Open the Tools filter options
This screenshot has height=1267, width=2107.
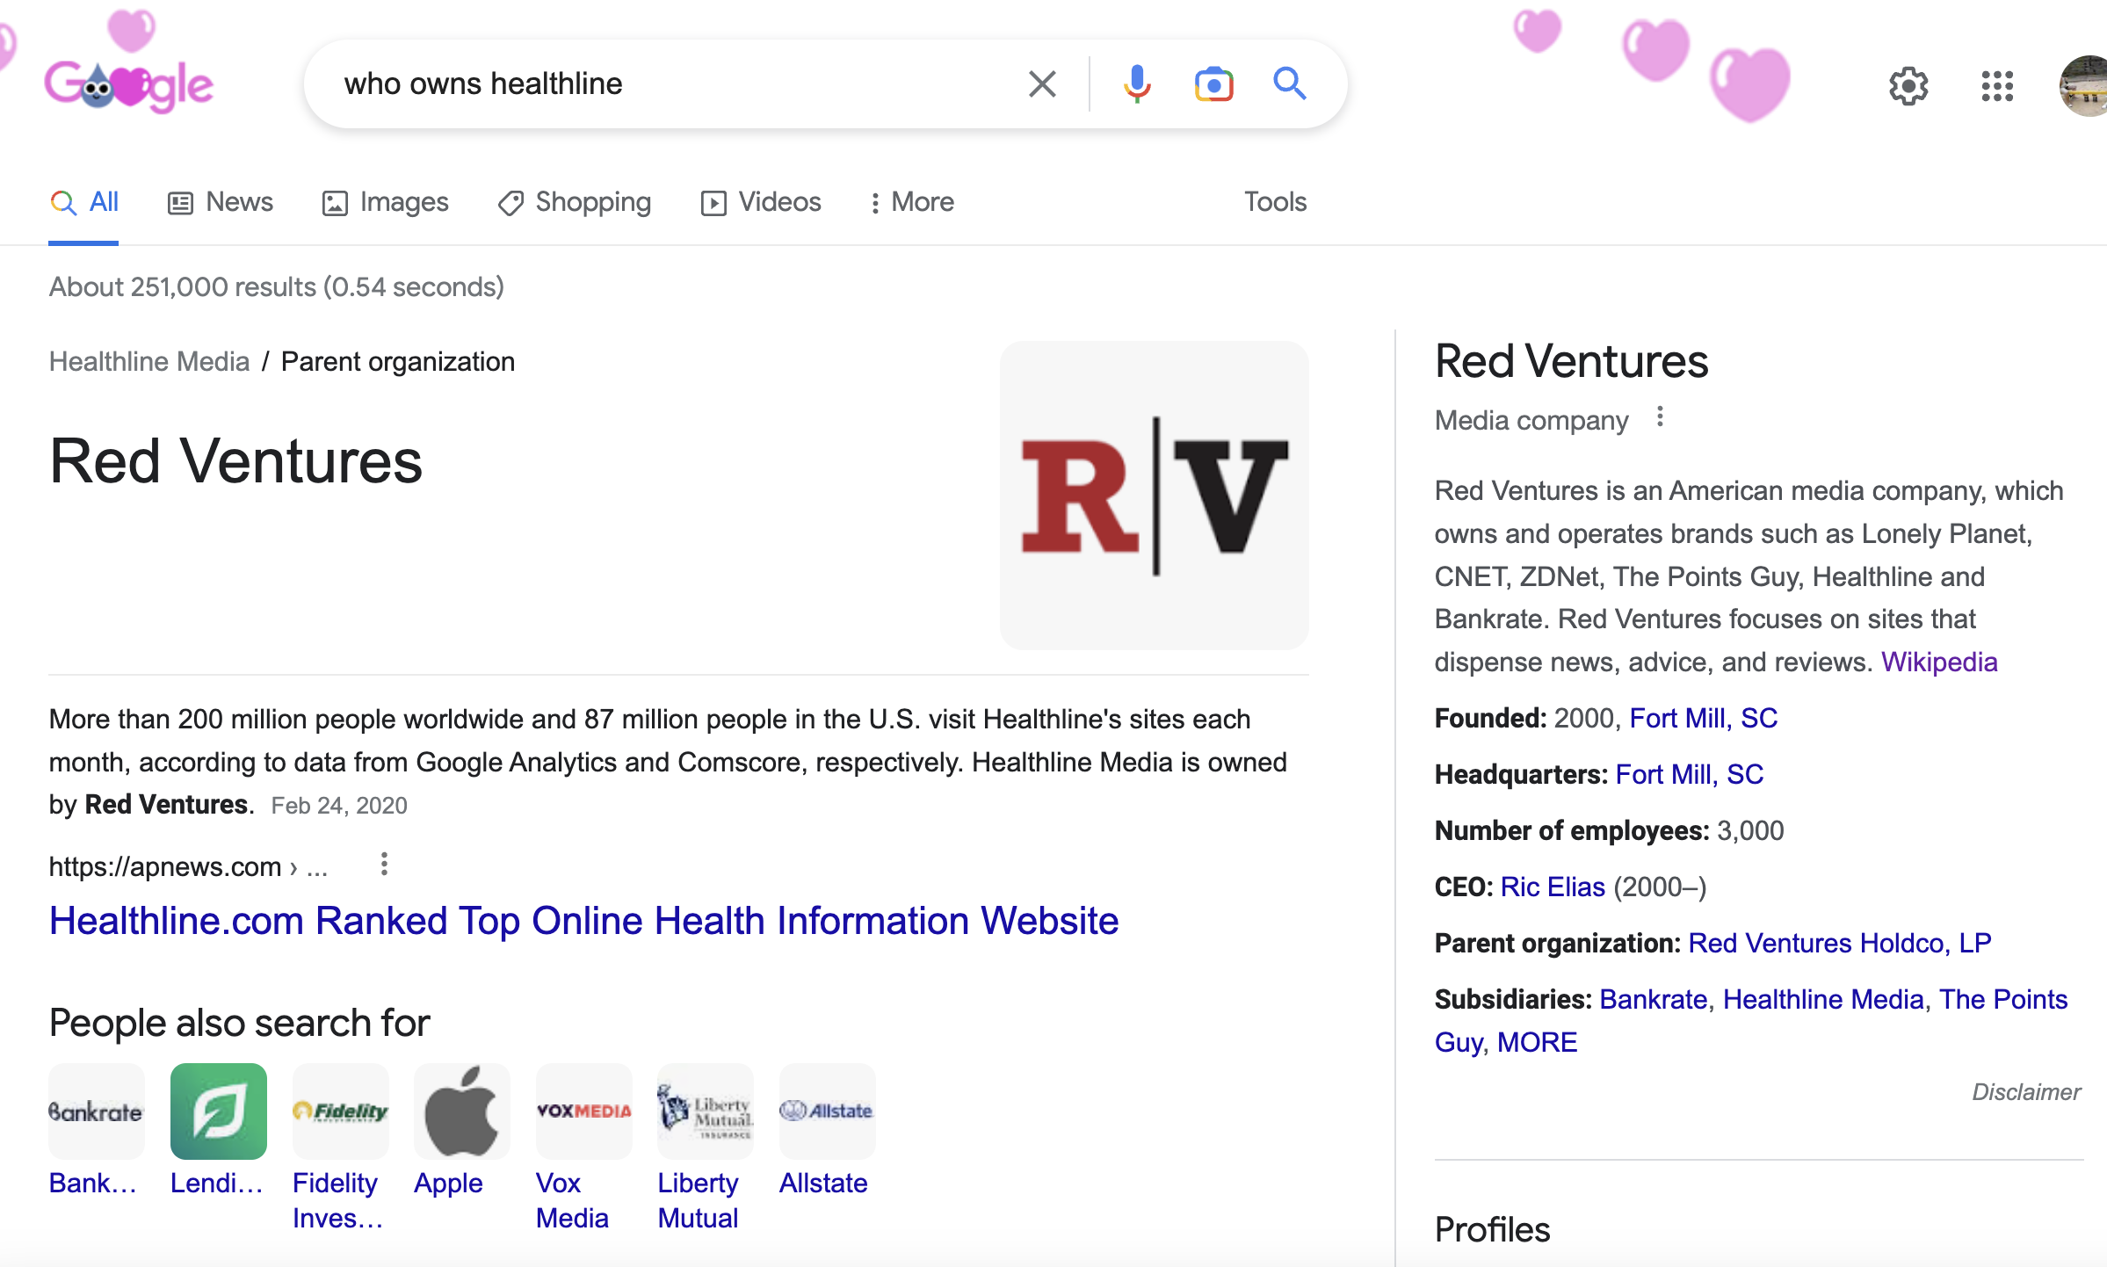point(1275,202)
